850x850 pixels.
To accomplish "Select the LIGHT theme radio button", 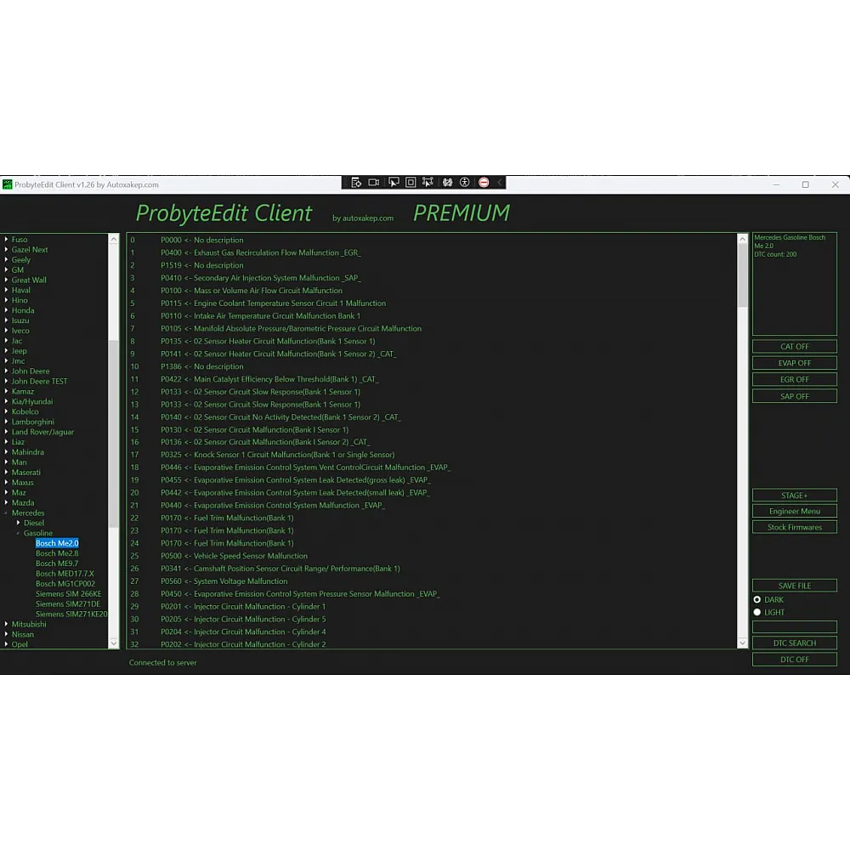I will click(x=757, y=612).
